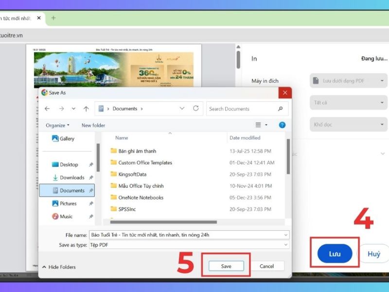Unpin Desktop from the navigation pane

pos(91,164)
